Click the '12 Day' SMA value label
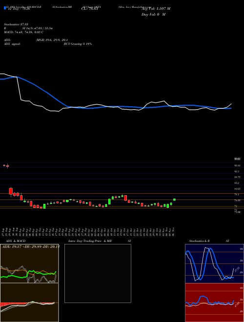Screen dimensions: 244x322 click(19, 9)
